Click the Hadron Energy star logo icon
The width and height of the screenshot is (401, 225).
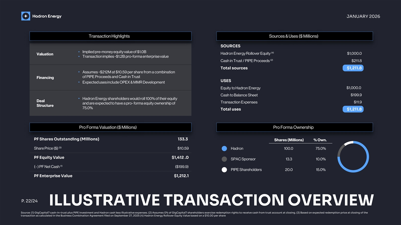26,16
